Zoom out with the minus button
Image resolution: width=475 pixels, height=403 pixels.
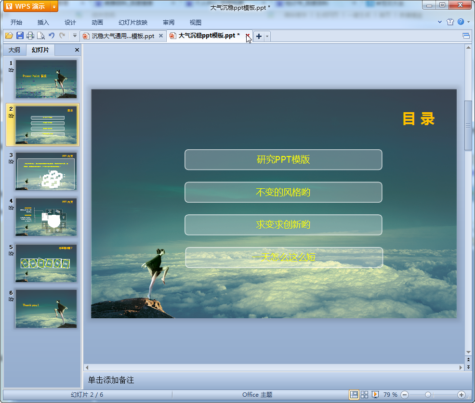(x=405, y=395)
